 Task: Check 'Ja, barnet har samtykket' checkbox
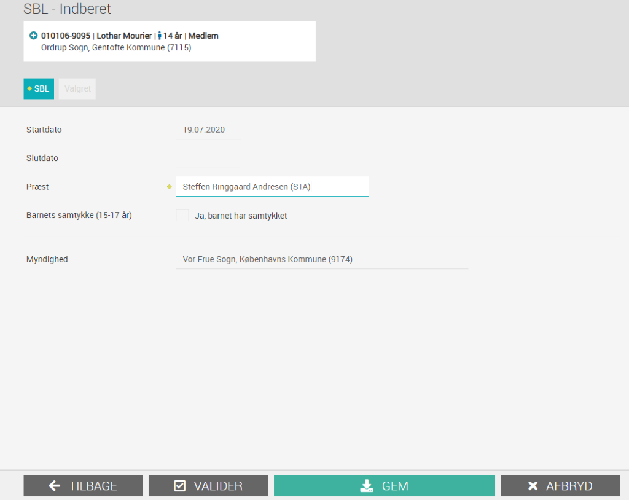click(182, 215)
